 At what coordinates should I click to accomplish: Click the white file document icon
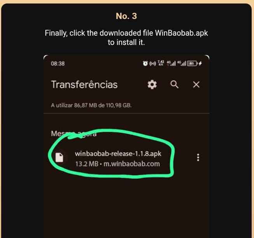(59, 157)
